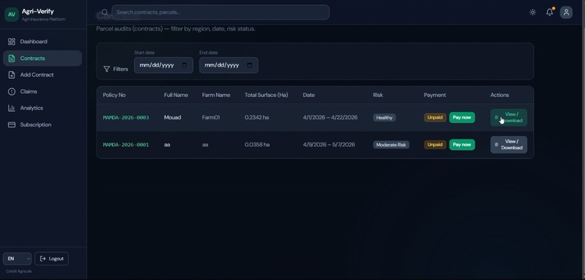
Task: Open the Contracts menu item
Action: [43, 59]
